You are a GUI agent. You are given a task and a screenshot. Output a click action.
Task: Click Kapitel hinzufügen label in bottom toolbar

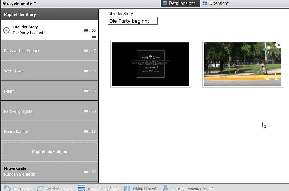click(103, 189)
